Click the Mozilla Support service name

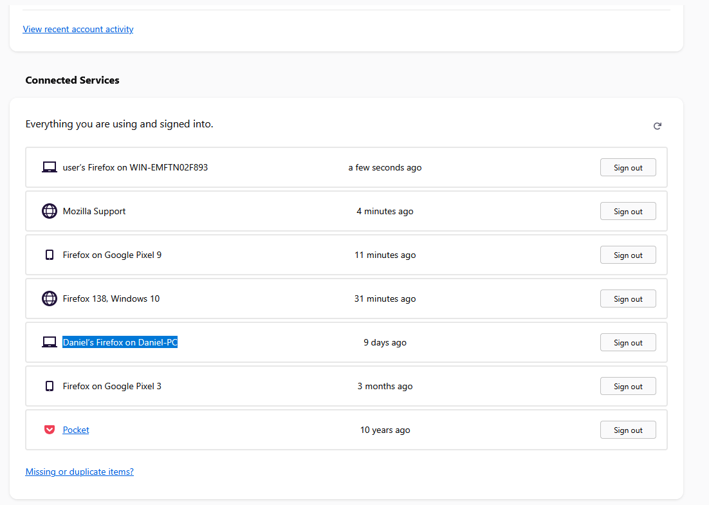pyautogui.click(x=94, y=211)
